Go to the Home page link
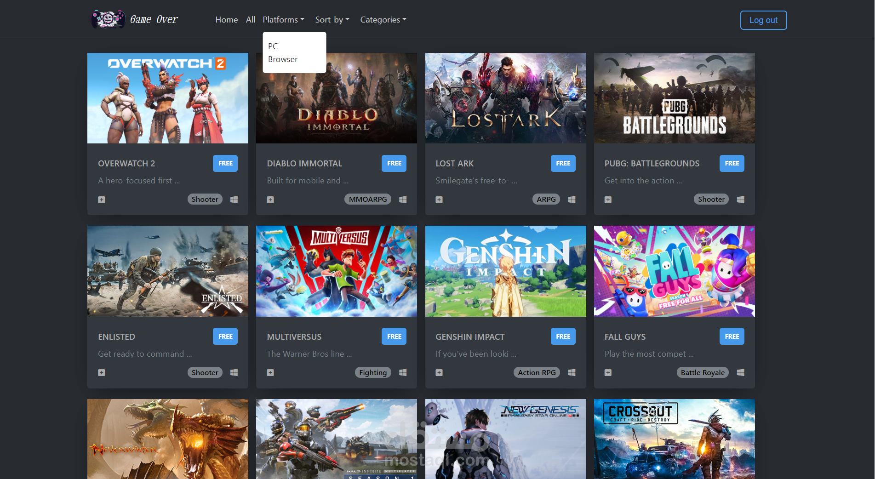 coord(227,20)
